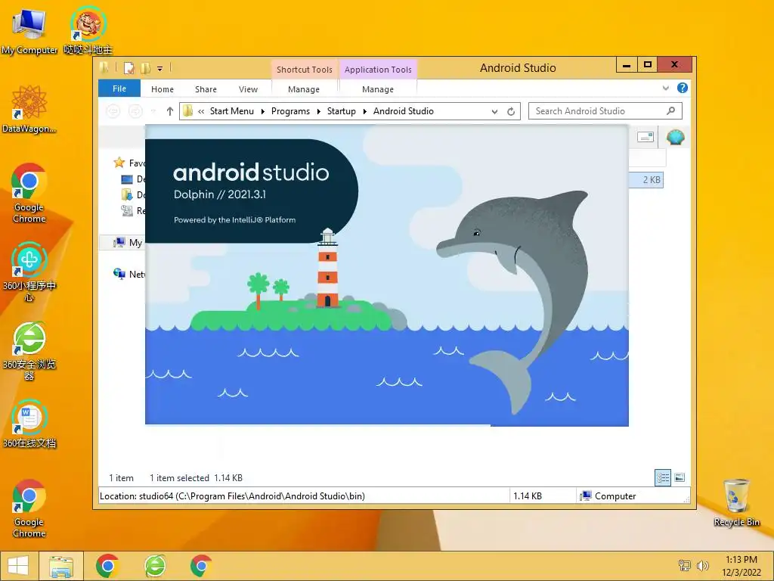
Task: Click first Chrome icon in taskbar
Action: pyautogui.click(x=107, y=566)
